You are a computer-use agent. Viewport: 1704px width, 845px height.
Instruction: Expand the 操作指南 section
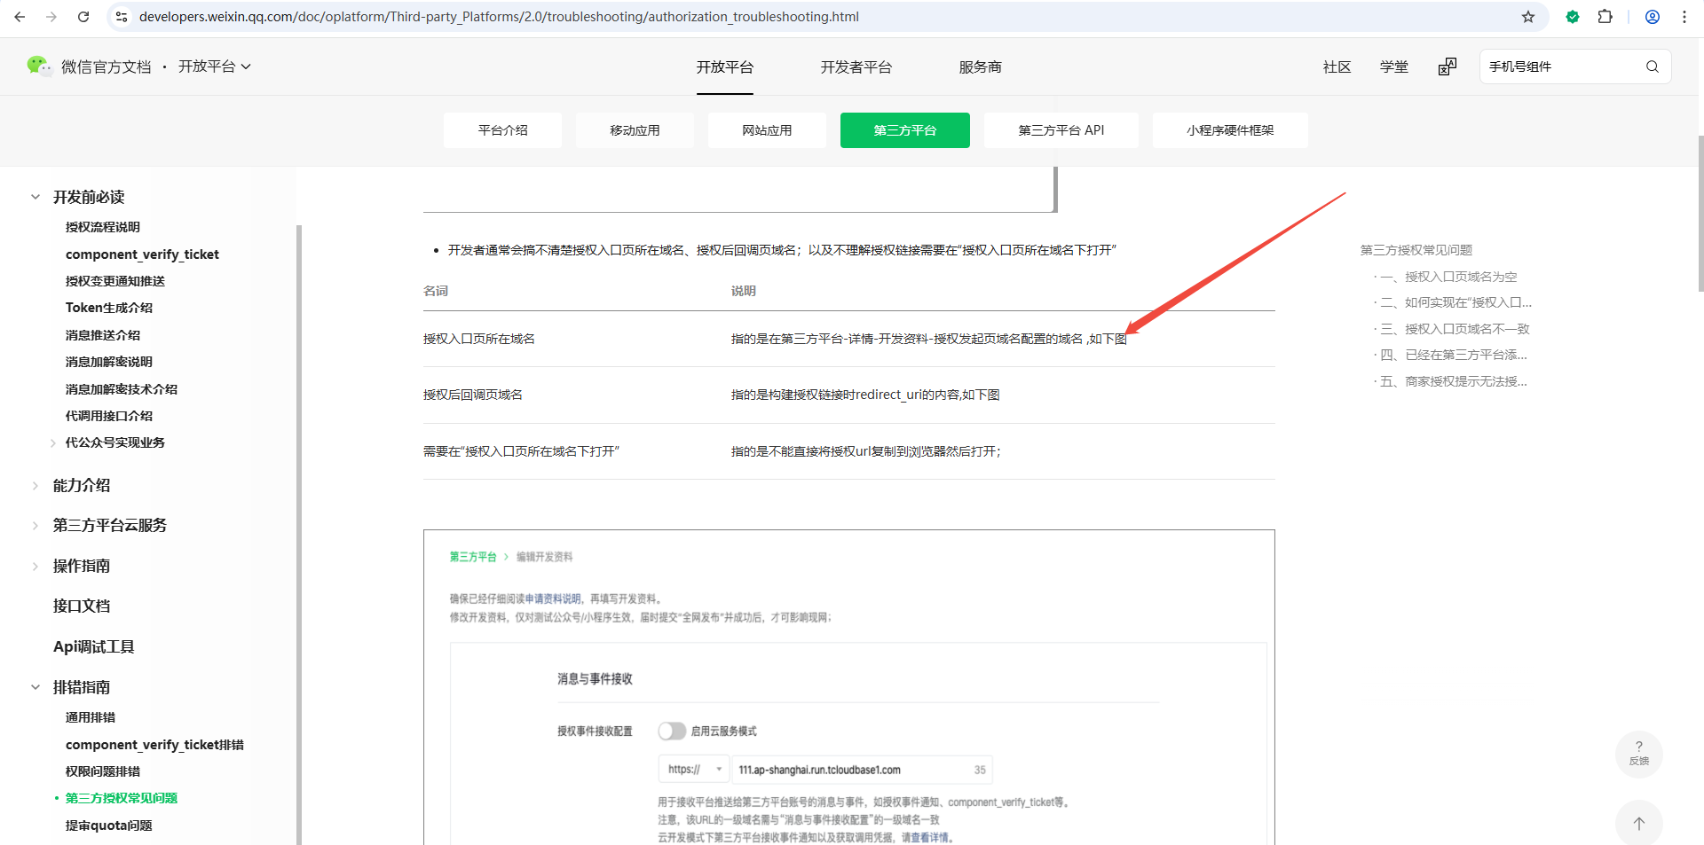[x=35, y=566]
